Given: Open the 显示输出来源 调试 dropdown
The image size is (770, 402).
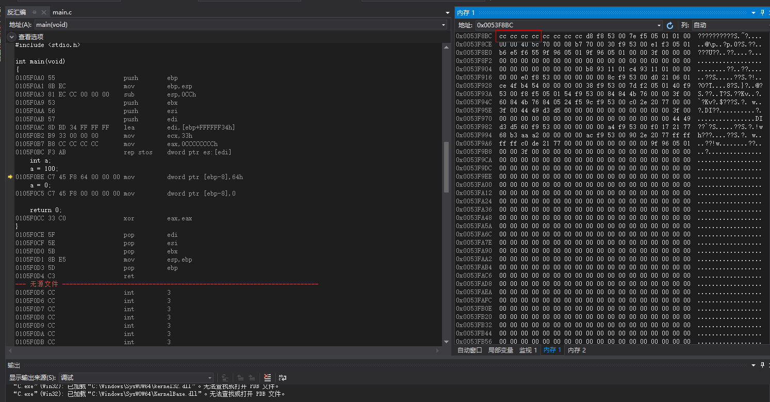Looking at the screenshot, I should (x=209, y=378).
